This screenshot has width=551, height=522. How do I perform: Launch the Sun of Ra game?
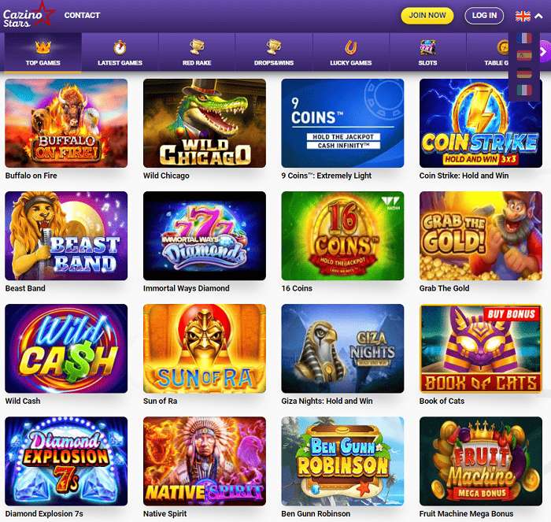pyautogui.click(x=205, y=349)
